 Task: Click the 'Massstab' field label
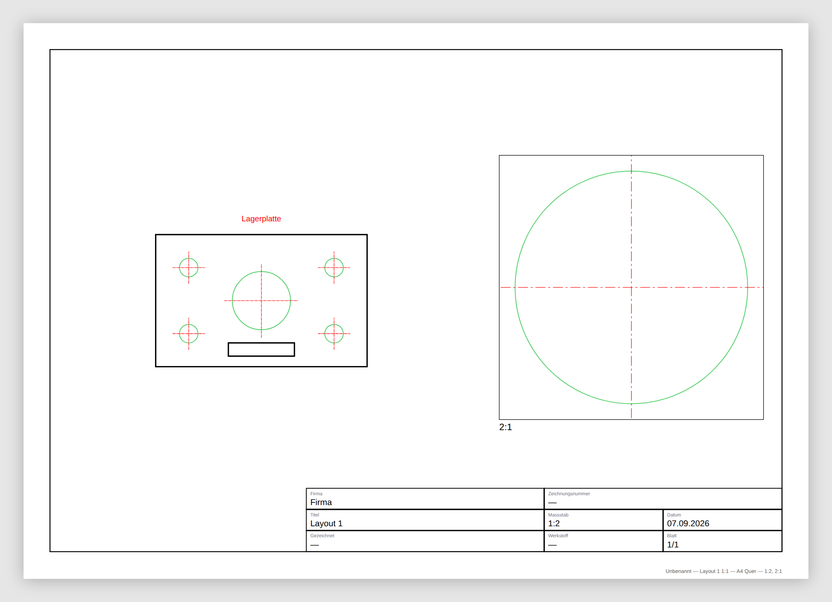pyautogui.click(x=558, y=515)
